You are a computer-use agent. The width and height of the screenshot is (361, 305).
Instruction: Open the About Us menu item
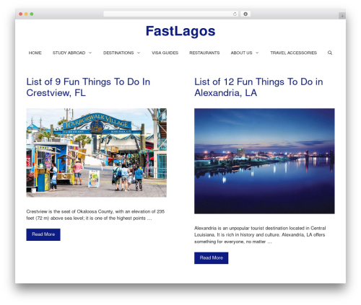[x=241, y=53]
